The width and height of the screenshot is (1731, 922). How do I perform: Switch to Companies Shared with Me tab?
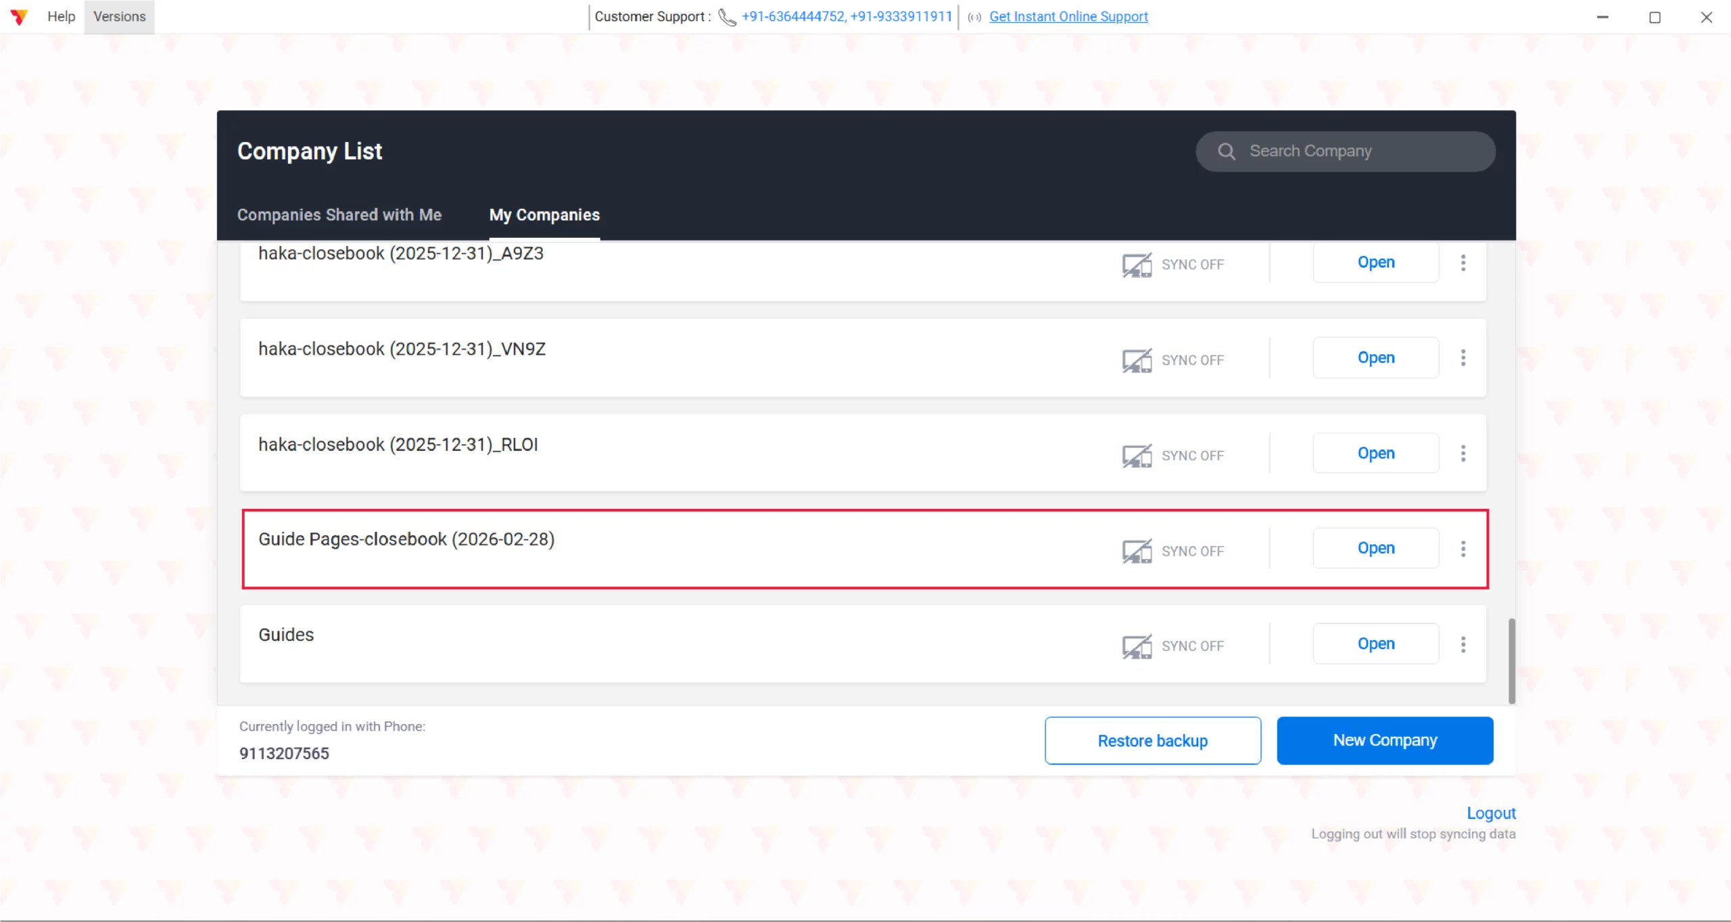pos(339,215)
